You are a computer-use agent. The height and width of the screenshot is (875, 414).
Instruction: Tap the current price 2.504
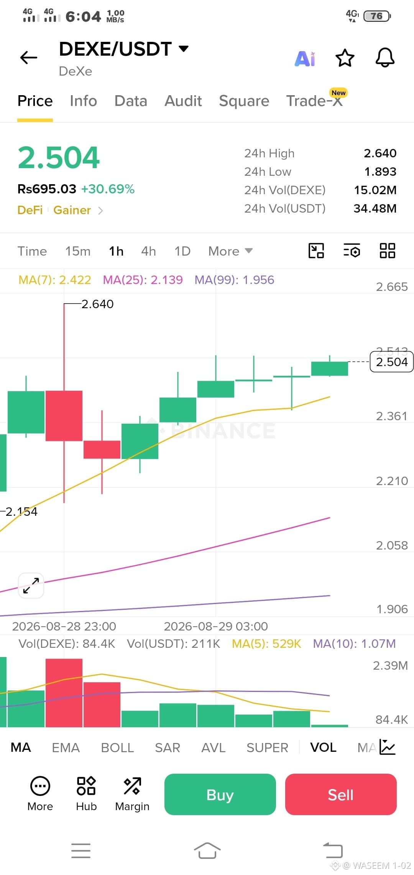click(59, 157)
